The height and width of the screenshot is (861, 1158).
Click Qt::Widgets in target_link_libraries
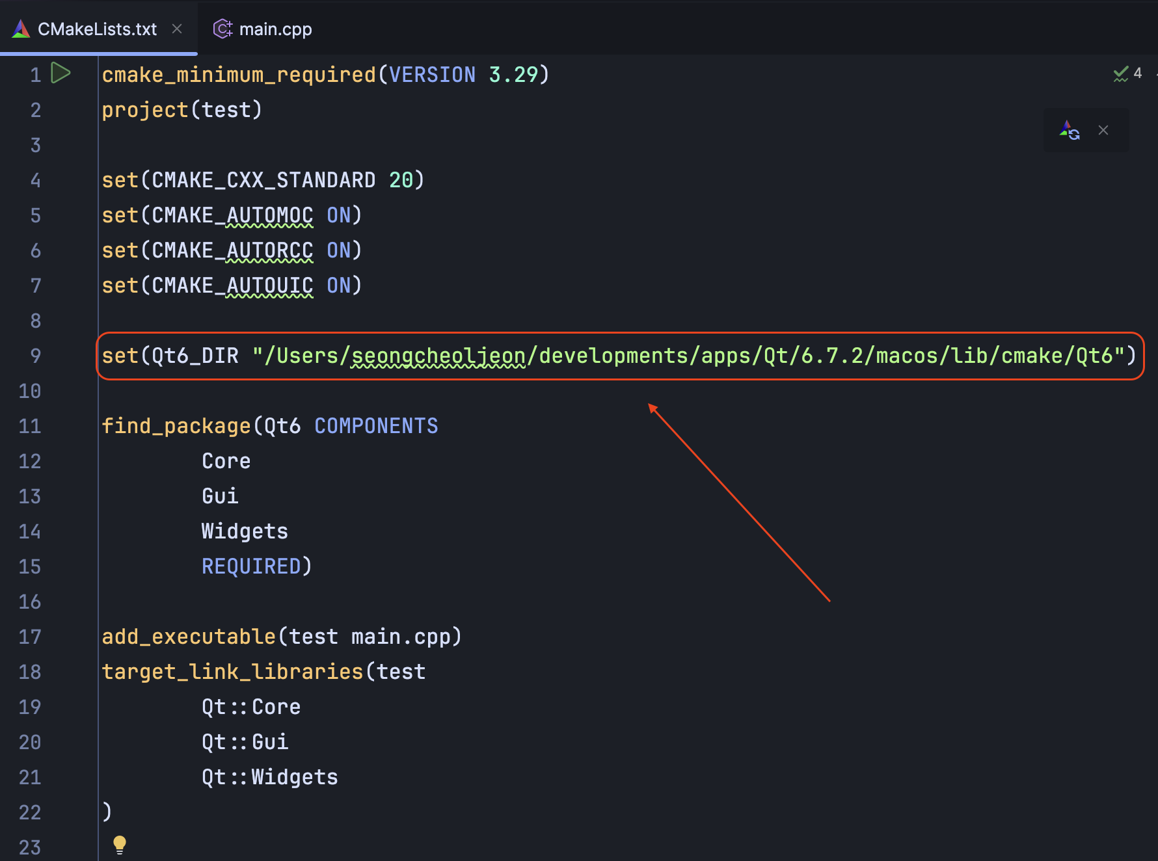click(x=270, y=776)
